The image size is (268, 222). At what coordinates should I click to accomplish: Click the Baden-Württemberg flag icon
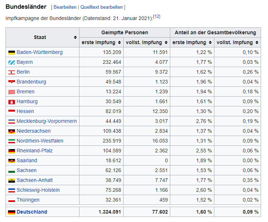[11, 52]
